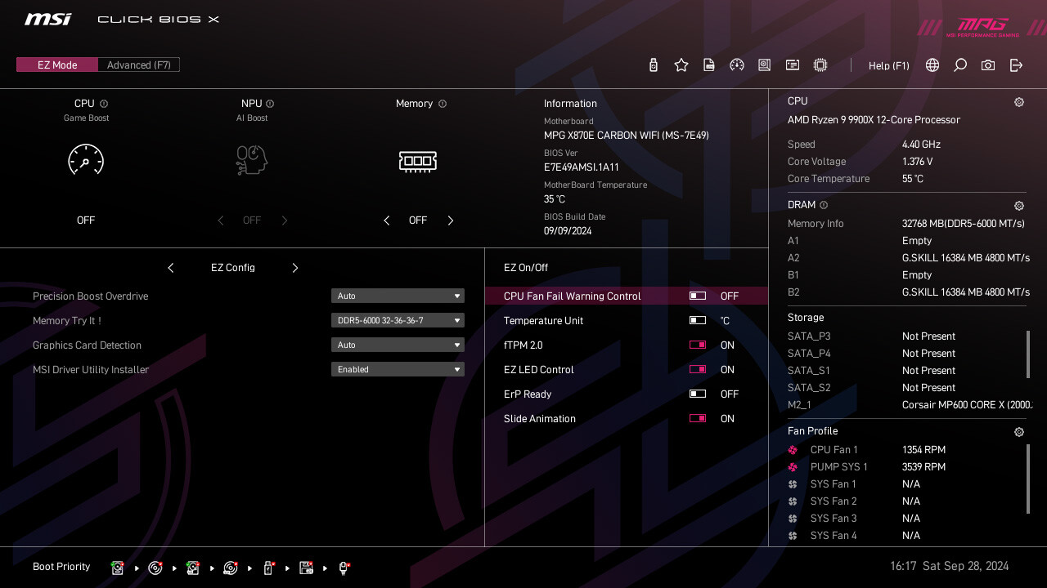This screenshot has width=1047, height=588.
Task: Click info icon beside CPU Game Boost
Action: [104, 104]
